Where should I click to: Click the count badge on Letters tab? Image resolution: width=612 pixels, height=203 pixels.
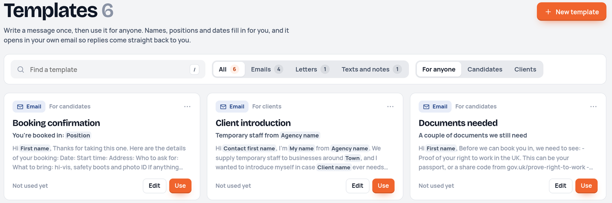click(x=325, y=70)
